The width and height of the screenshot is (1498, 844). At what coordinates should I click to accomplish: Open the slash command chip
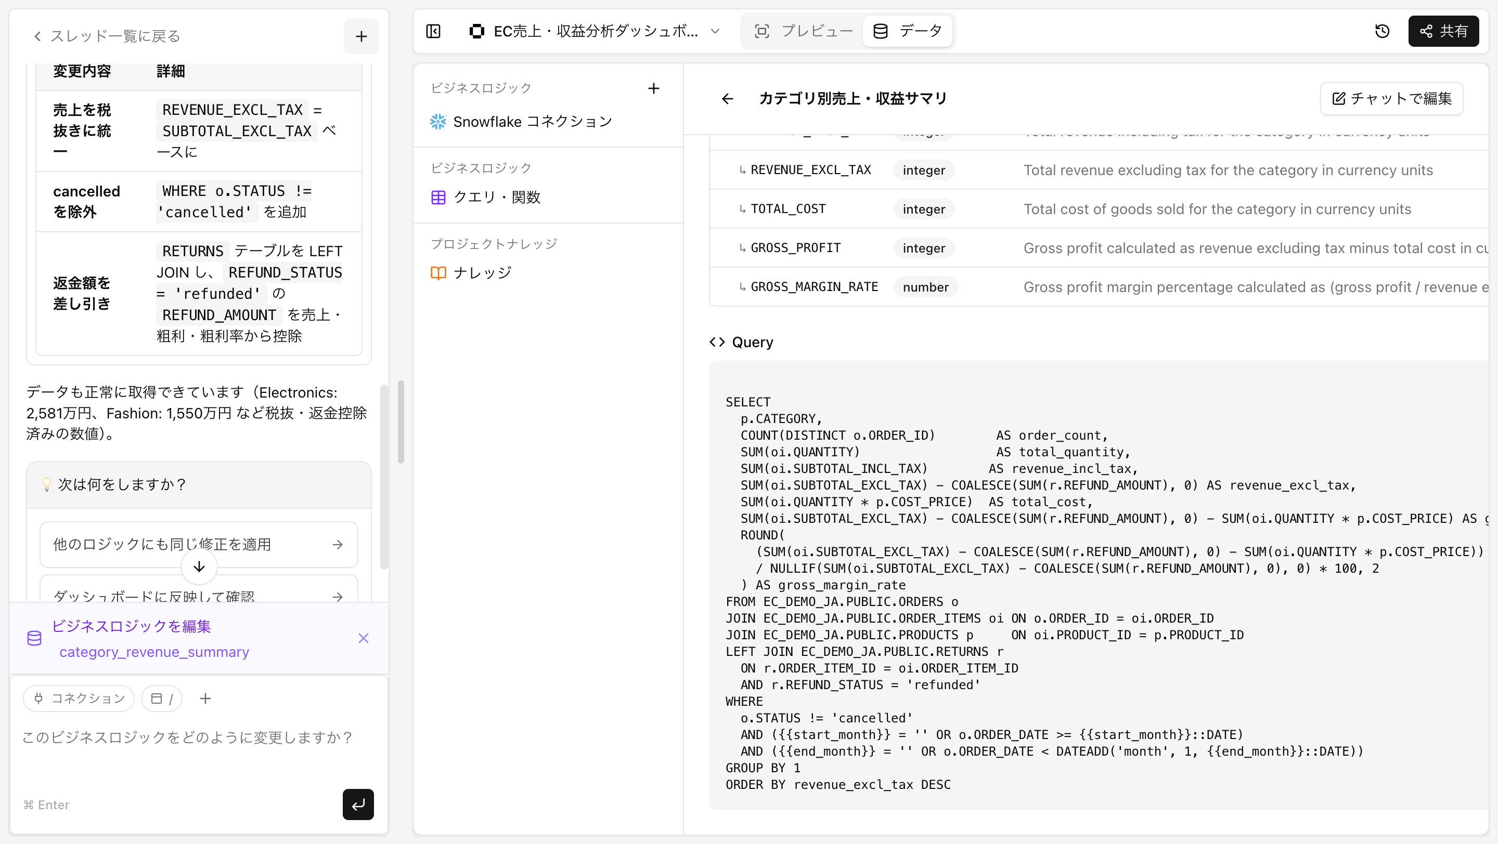[x=162, y=698]
